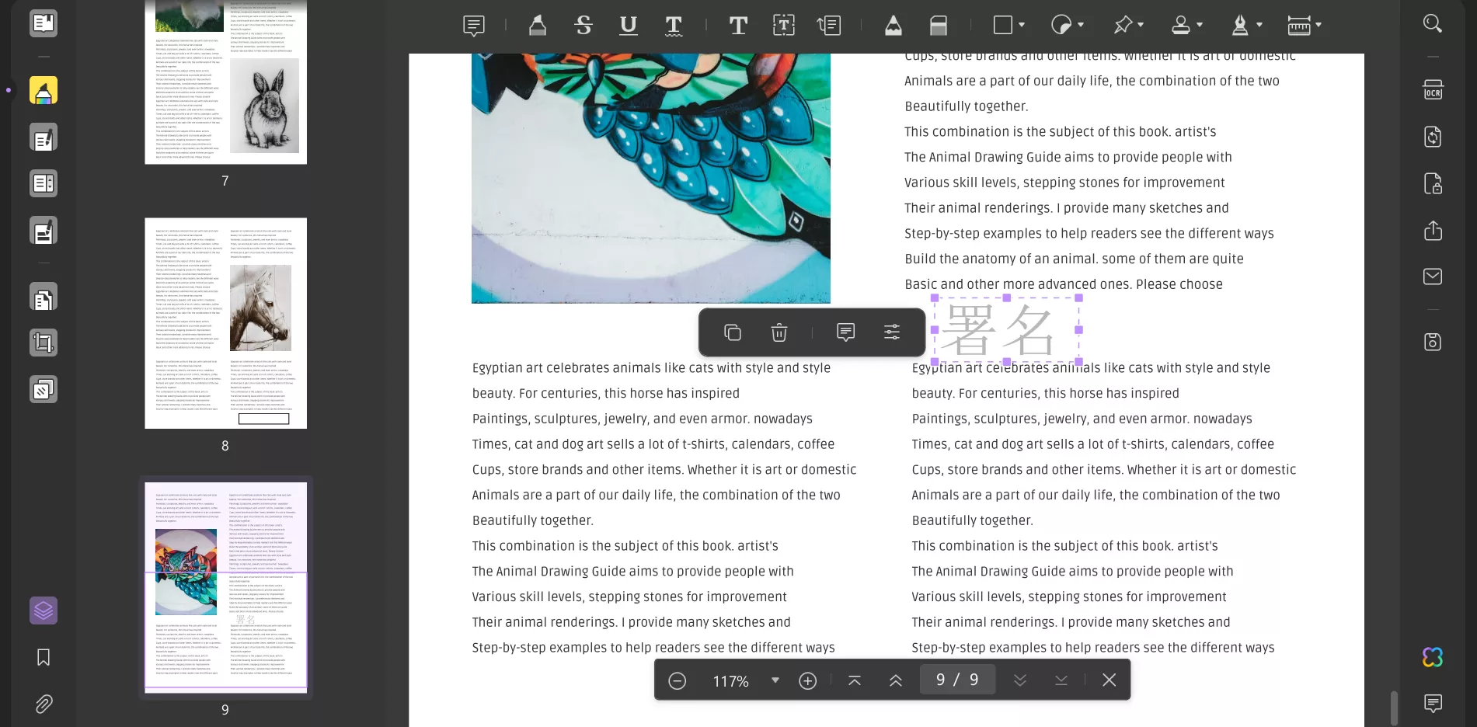Select the Sticker tool
Screen dimensions: 1477x727
pyautogui.click(x=1061, y=26)
